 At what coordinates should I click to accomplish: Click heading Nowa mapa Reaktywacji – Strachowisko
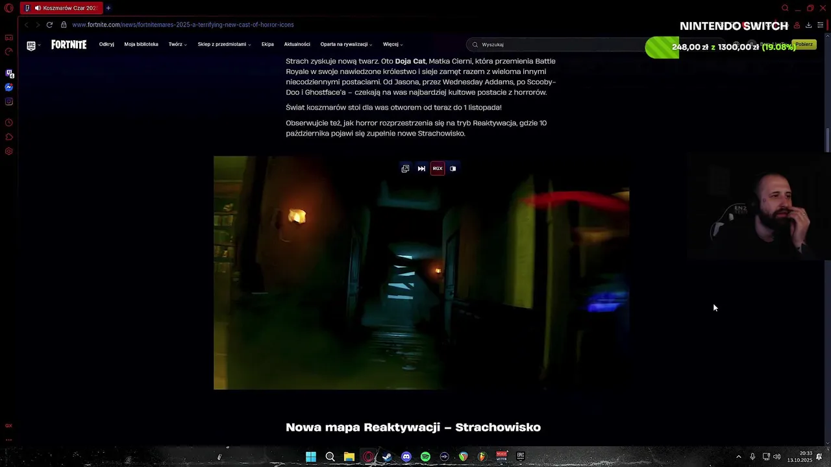[413, 427]
